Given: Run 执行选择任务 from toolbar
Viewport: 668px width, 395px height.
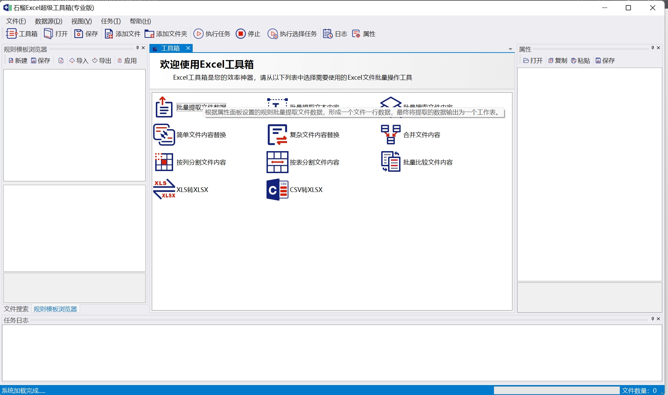Looking at the screenshot, I should pos(292,34).
